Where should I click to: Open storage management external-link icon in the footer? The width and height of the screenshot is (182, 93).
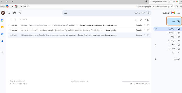(131, 84)
